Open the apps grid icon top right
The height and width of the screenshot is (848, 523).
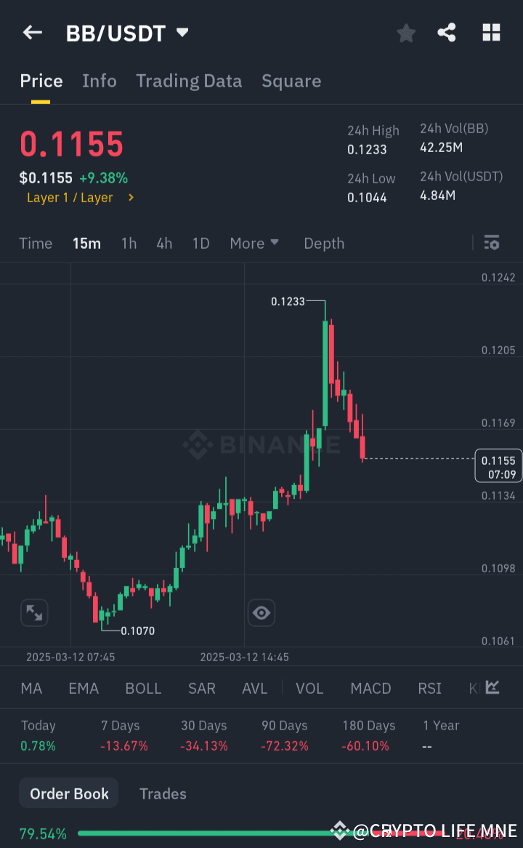click(491, 32)
